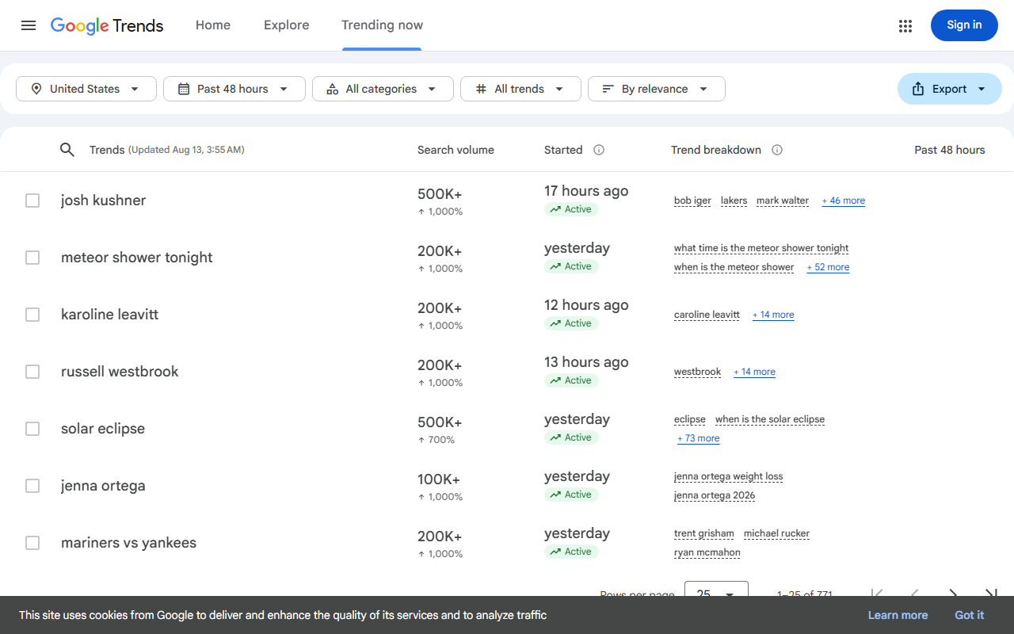Viewport: 1014px width, 634px height.
Task: Select the meteor shower tonight checkbox
Action: tap(32, 258)
